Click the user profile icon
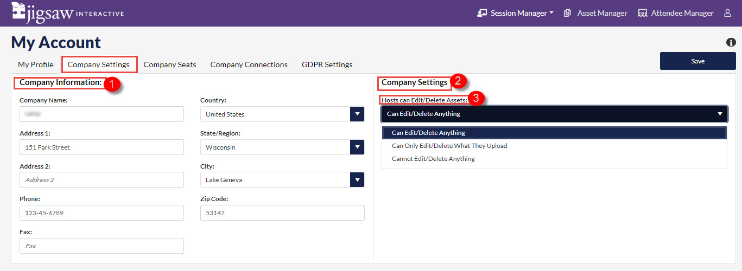 pos(728,13)
